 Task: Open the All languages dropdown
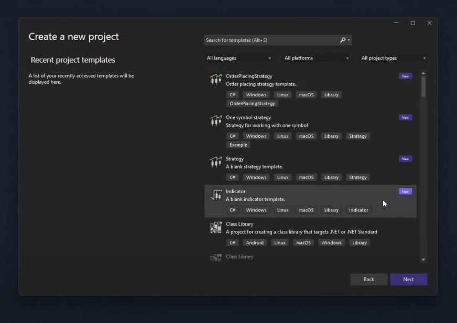click(x=239, y=58)
